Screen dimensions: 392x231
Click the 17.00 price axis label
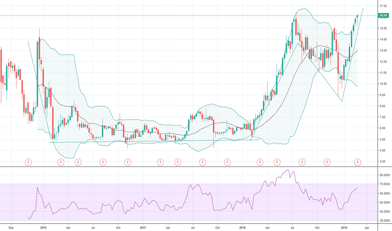pyautogui.click(x=383, y=6)
